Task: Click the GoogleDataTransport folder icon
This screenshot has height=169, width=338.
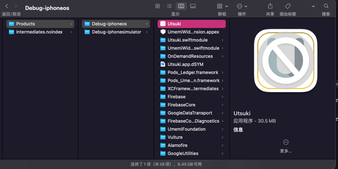Action: click(x=163, y=113)
